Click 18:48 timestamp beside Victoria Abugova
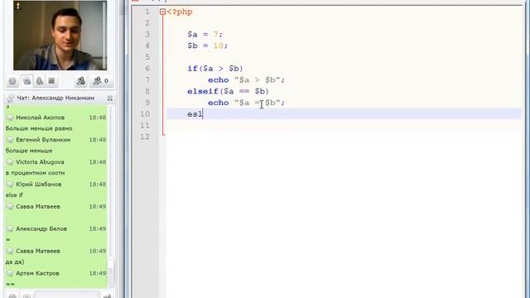530x298 pixels. coord(98,162)
